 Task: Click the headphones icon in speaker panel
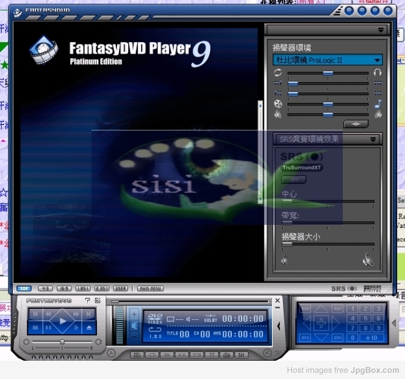click(378, 73)
